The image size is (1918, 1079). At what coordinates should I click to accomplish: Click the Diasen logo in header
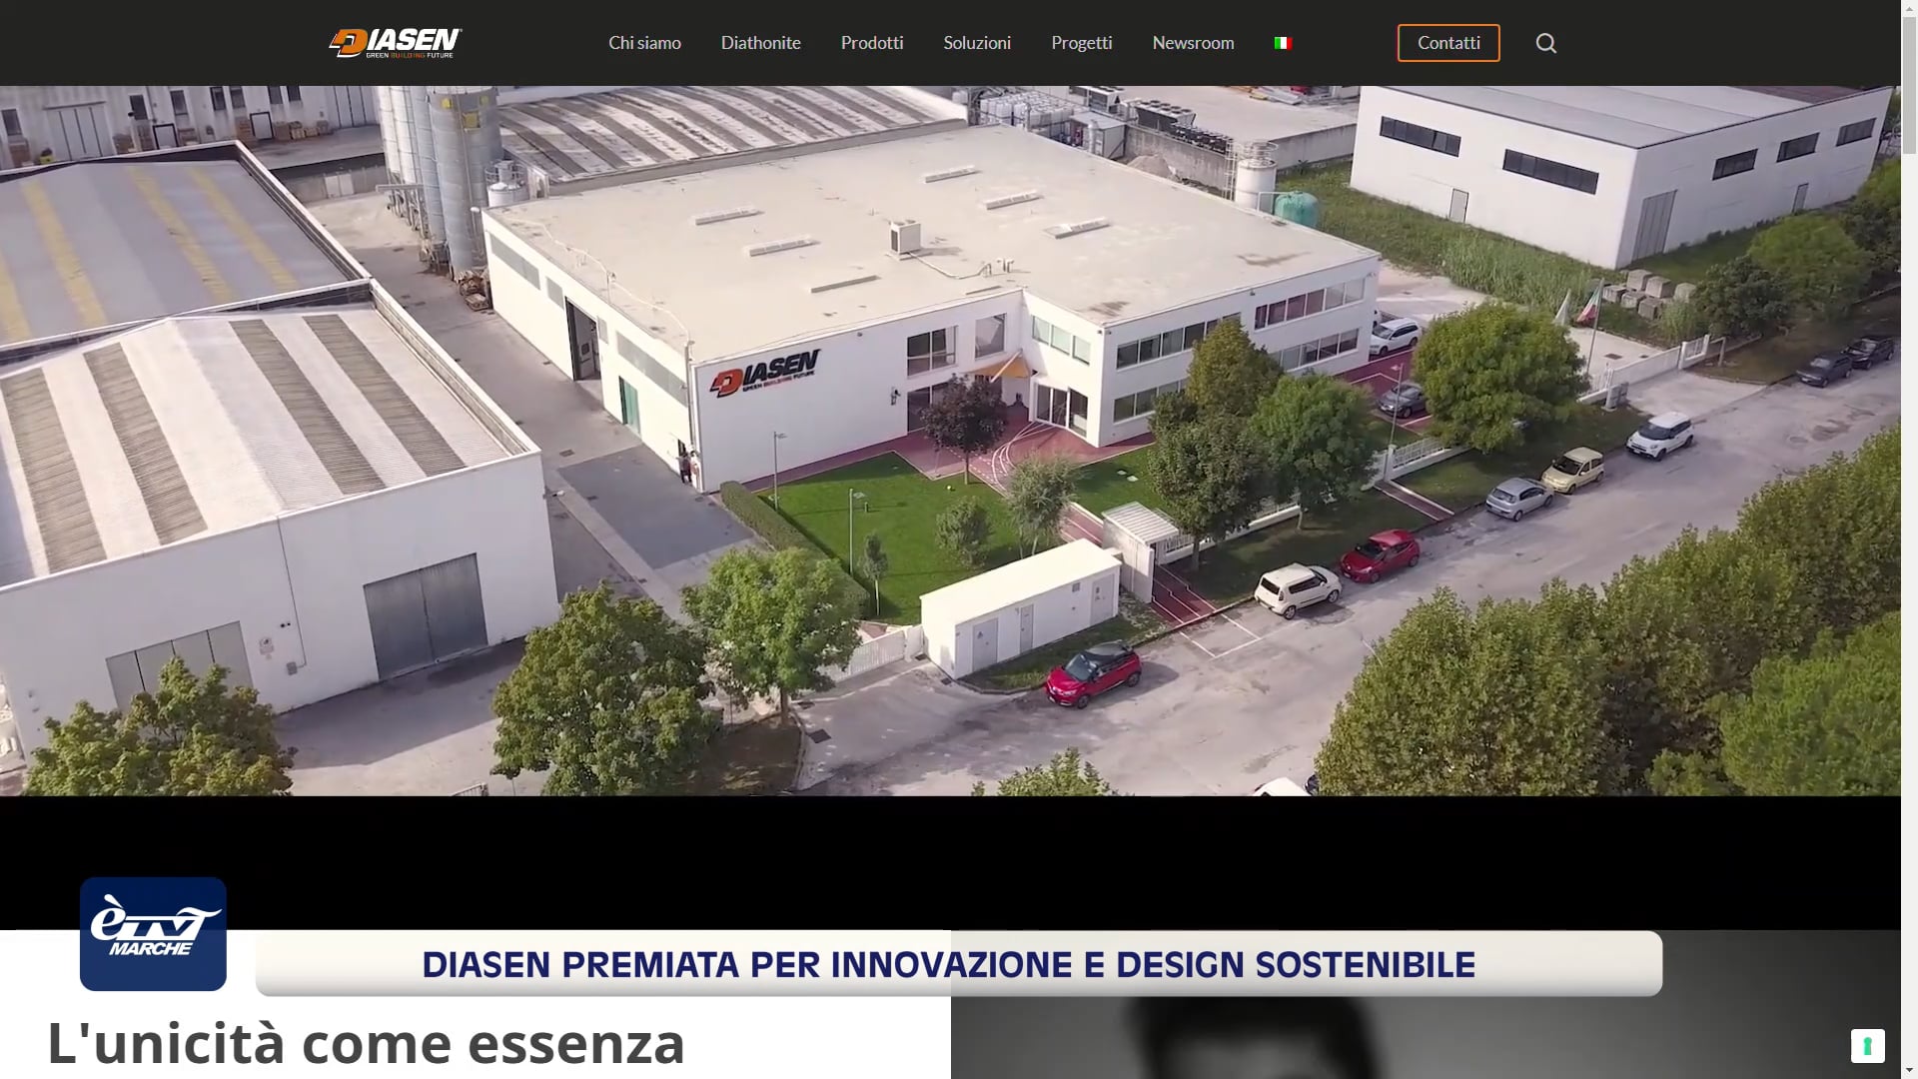396,43
